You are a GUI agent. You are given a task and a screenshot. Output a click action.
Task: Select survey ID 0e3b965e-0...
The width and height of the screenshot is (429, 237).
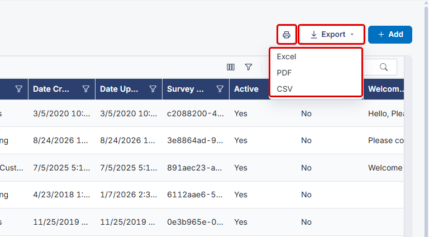(196, 222)
